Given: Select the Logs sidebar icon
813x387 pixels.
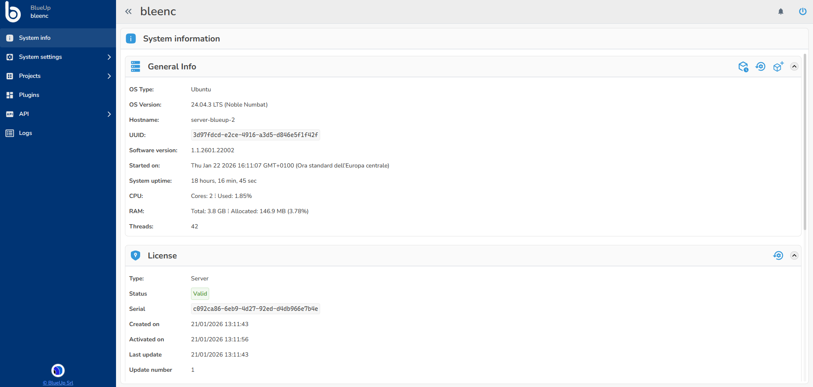Looking at the screenshot, I should pyautogui.click(x=9, y=133).
